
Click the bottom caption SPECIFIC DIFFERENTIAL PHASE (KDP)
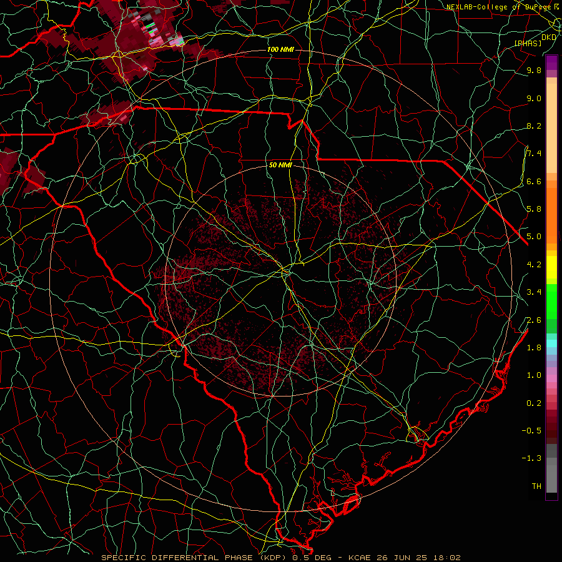(x=194, y=558)
